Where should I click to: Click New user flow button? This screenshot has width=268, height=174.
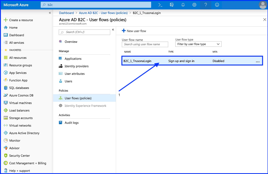[x=134, y=31]
